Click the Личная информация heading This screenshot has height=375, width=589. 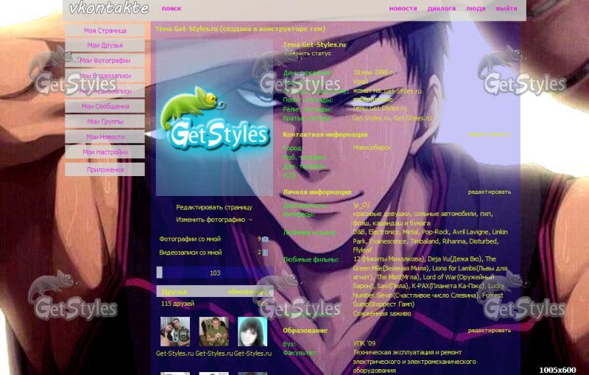pyautogui.click(x=317, y=192)
